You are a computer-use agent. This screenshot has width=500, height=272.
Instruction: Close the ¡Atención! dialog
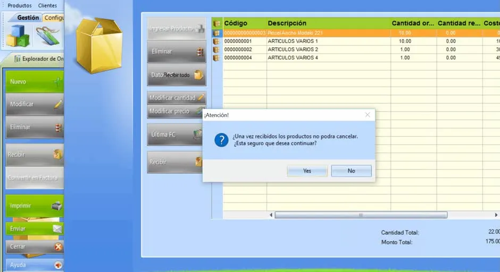point(368,115)
